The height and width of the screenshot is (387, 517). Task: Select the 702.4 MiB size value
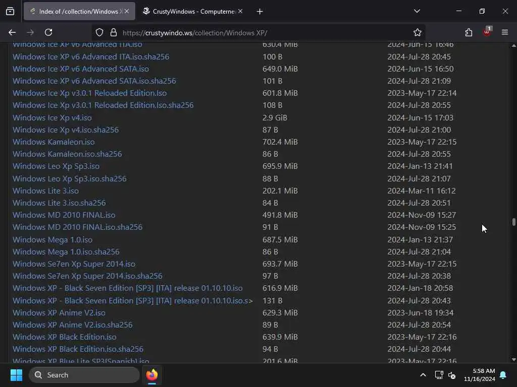pyautogui.click(x=280, y=142)
